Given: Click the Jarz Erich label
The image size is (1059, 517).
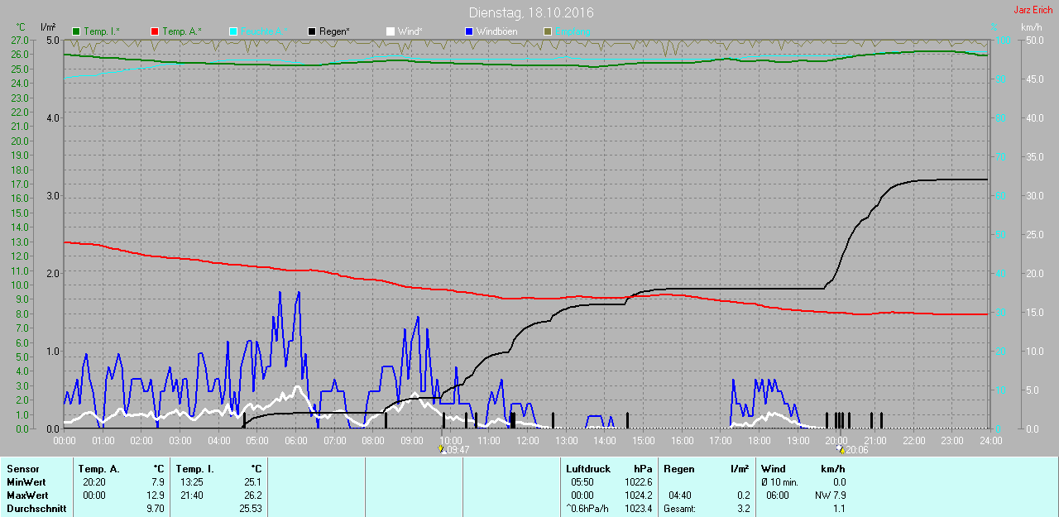Looking at the screenshot, I should (1033, 10).
